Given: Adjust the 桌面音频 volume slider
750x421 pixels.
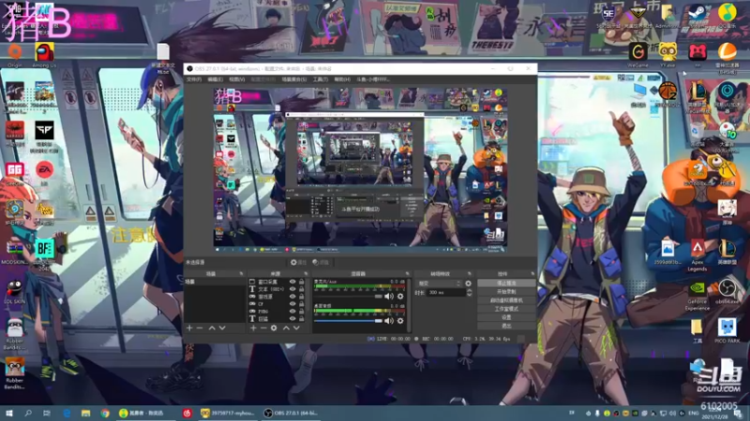Looking at the screenshot, I should tap(348, 321).
